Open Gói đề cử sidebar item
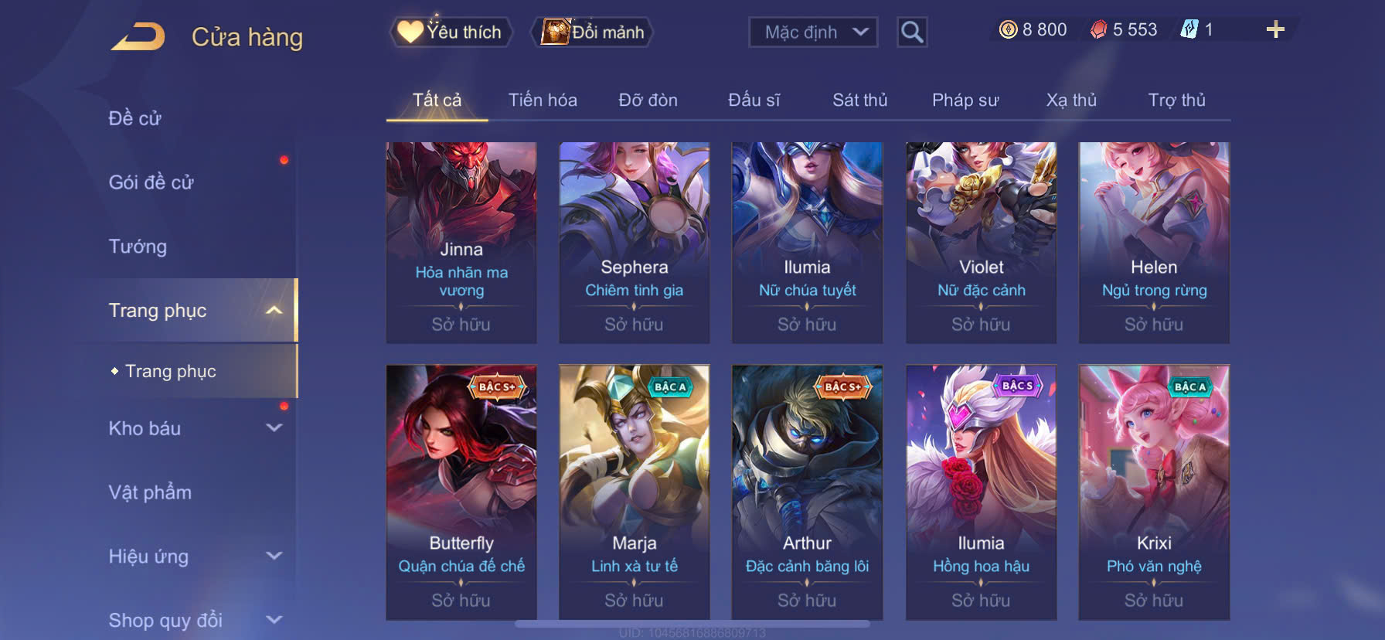Screen dimensions: 1385x640 [x=151, y=182]
